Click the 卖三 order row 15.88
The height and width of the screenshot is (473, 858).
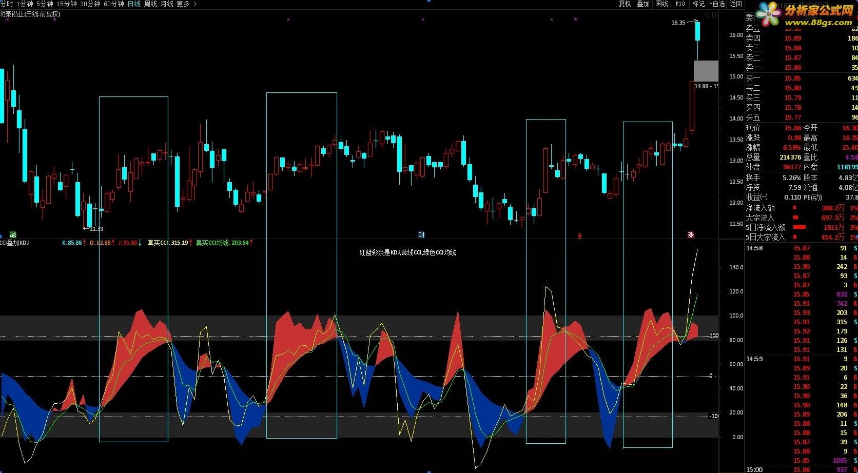point(801,48)
